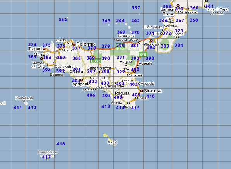Image resolution: width=231 pixels, height=169 pixels.
Task: Click grid cell number 413
Action: point(106,106)
